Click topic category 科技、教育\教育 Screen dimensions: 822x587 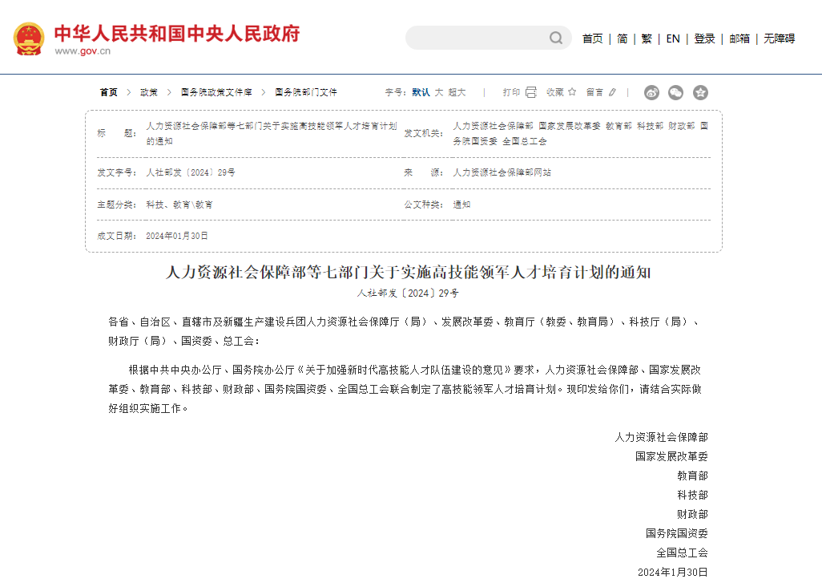pyautogui.click(x=179, y=204)
